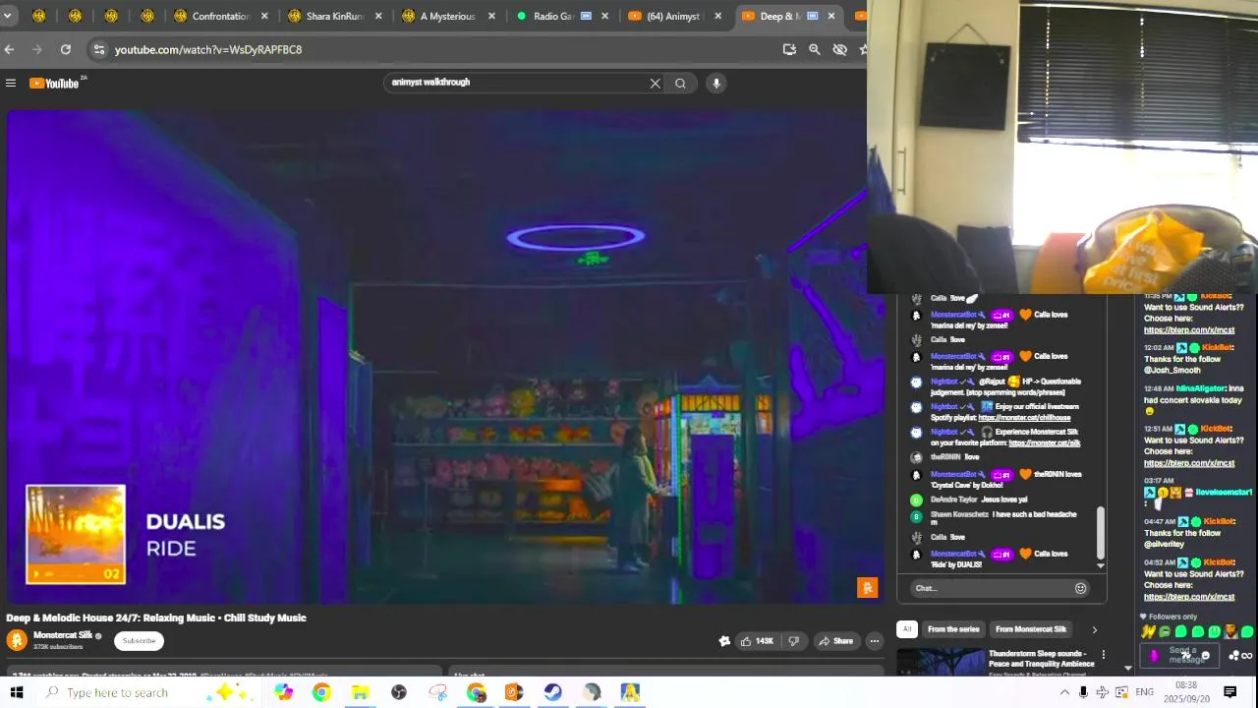Image resolution: width=1258 pixels, height=708 pixels.
Task: Show more suggestion filter chips arrow
Action: tap(1094, 629)
